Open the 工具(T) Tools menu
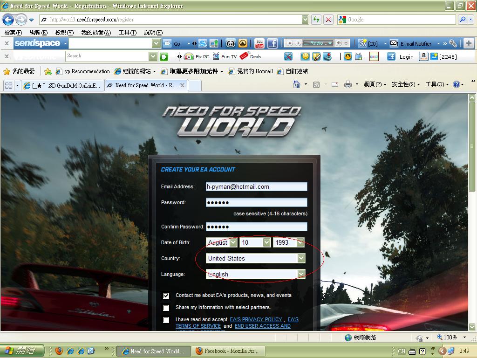477x358 pixels. [128, 33]
